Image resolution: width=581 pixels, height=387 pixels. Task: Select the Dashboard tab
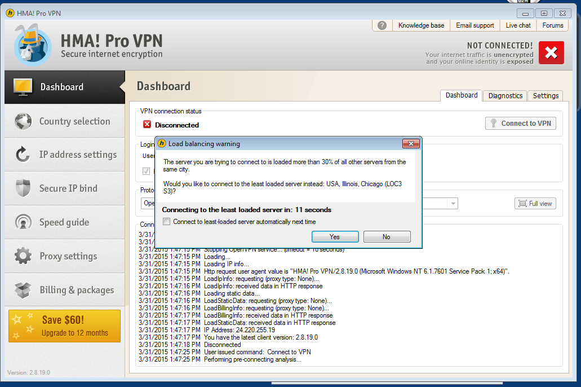(x=462, y=95)
